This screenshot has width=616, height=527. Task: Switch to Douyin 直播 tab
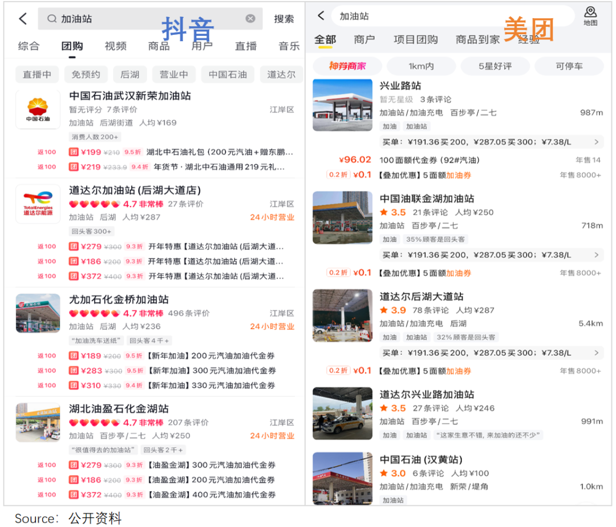click(245, 46)
